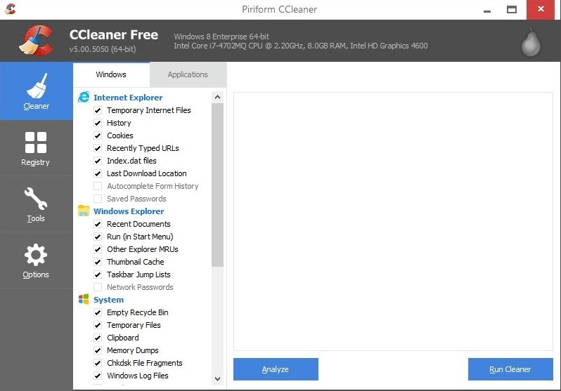Maximize the CCleaner window

click(512, 10)
